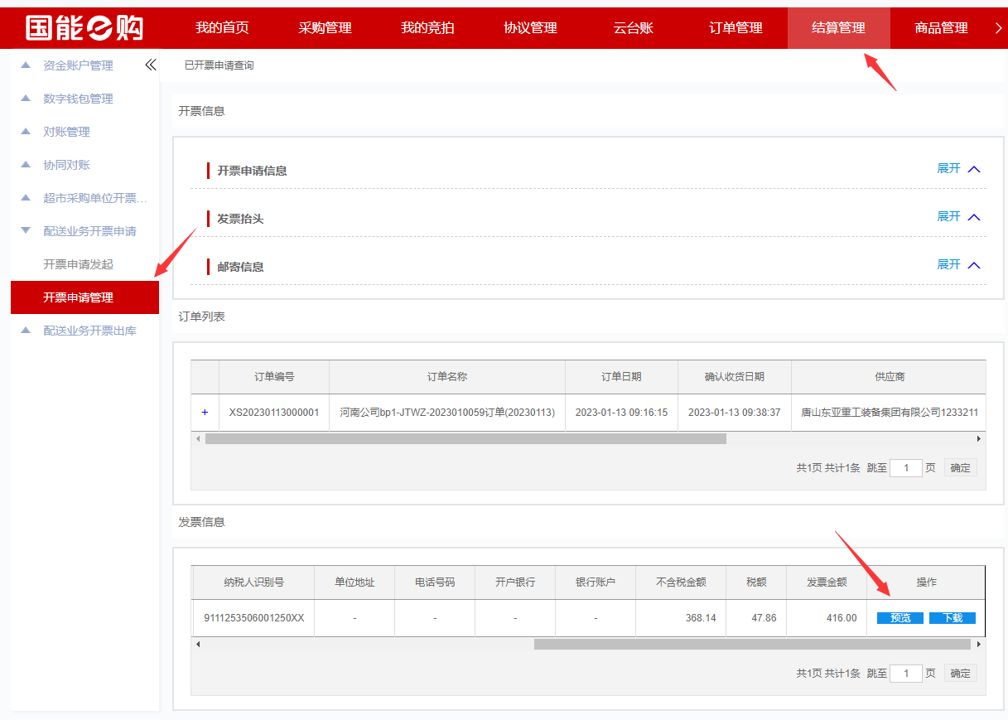Screen dimensions: 1008x720
Task: Open 开票申请发起 sidebar item
Action: 78,264
